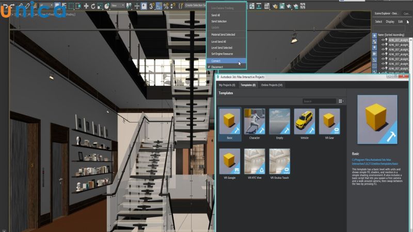This screenshot has height=232, width=413.
Task: Click the Undo arrow in the toolbar
Action: pos(5,6)
